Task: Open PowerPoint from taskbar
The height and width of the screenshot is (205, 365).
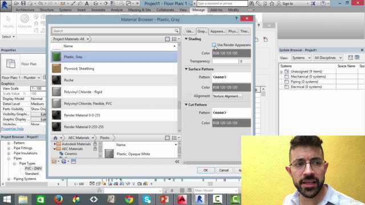Action: pyautogui.click(x=165, y=199)
